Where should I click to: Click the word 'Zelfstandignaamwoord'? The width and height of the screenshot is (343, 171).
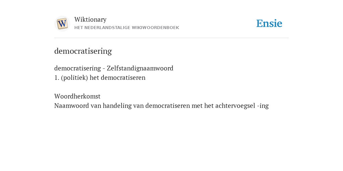(x=140, y=68)
